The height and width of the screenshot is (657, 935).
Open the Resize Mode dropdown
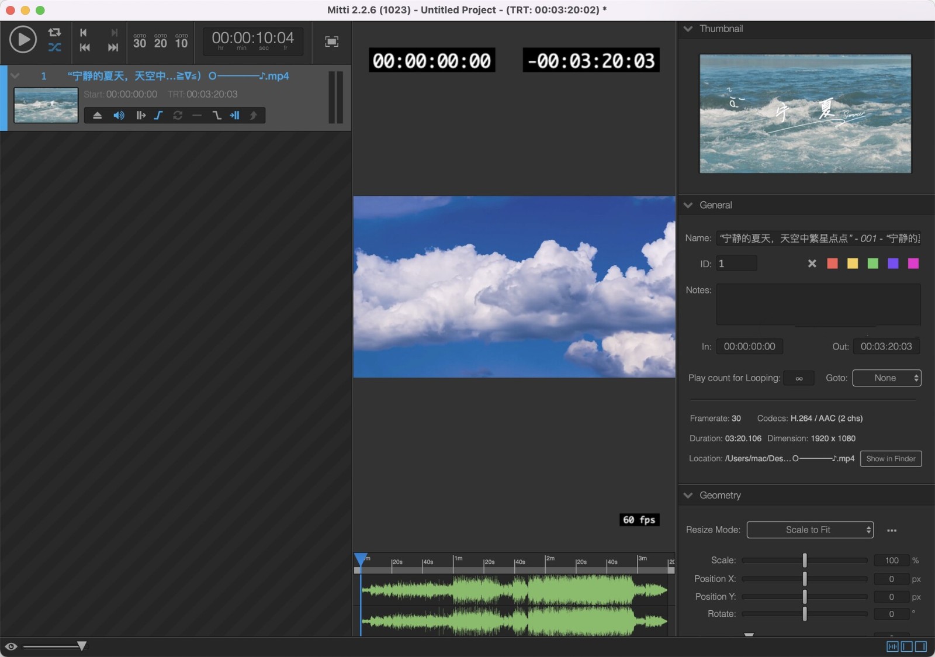click(x=811, y=530)
